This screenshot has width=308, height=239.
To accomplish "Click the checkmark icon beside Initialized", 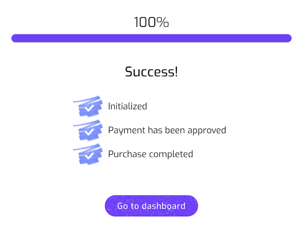I will coord(89,108).
